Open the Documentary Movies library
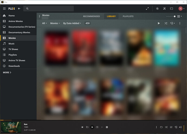Screen dimensions: 187x134 (x=18, y=32)
